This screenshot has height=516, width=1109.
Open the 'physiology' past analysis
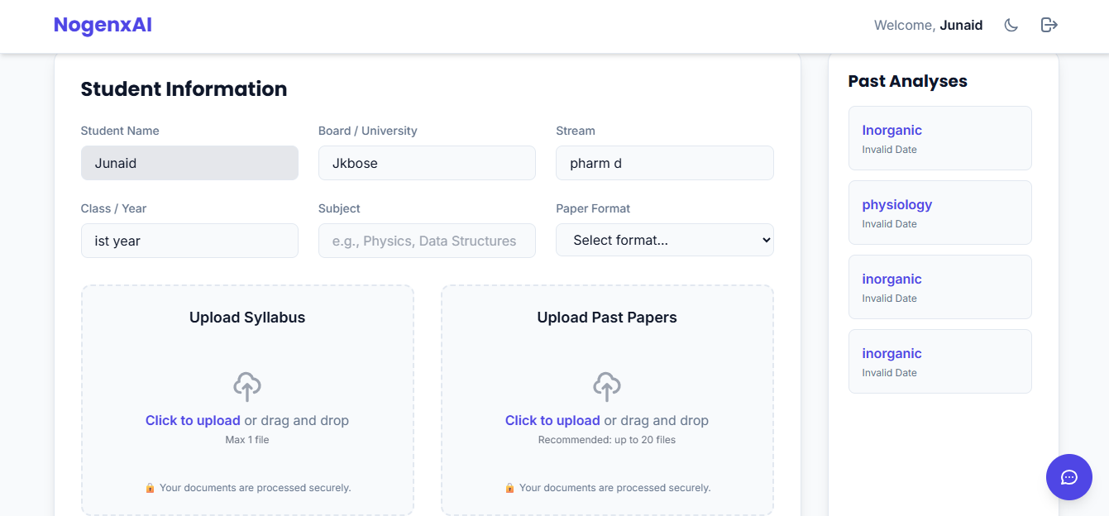point(939,213)
